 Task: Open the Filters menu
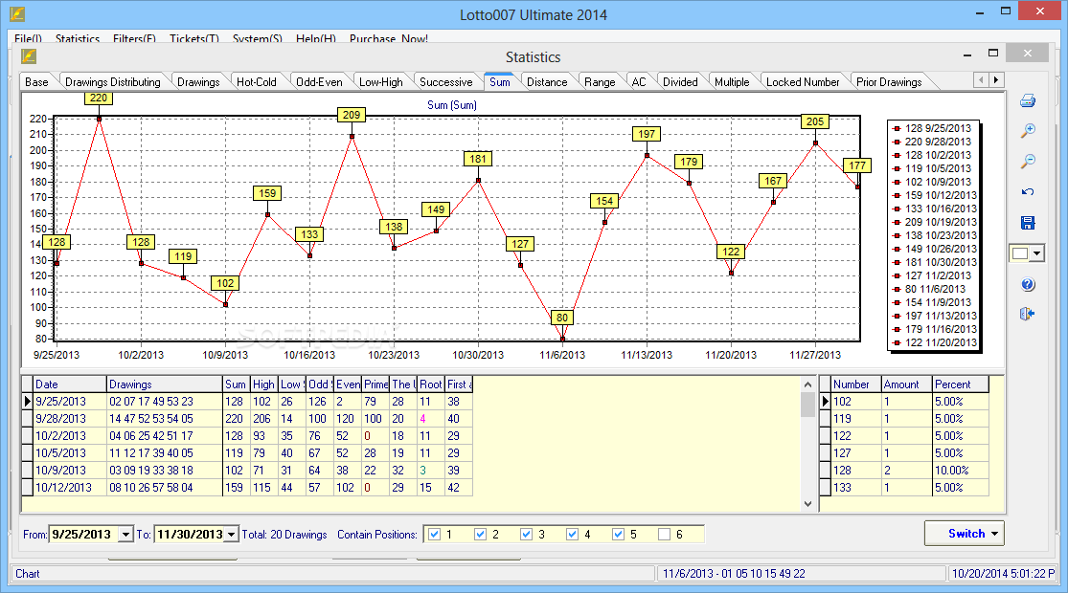pyautogui.click(x=134, y=39)
